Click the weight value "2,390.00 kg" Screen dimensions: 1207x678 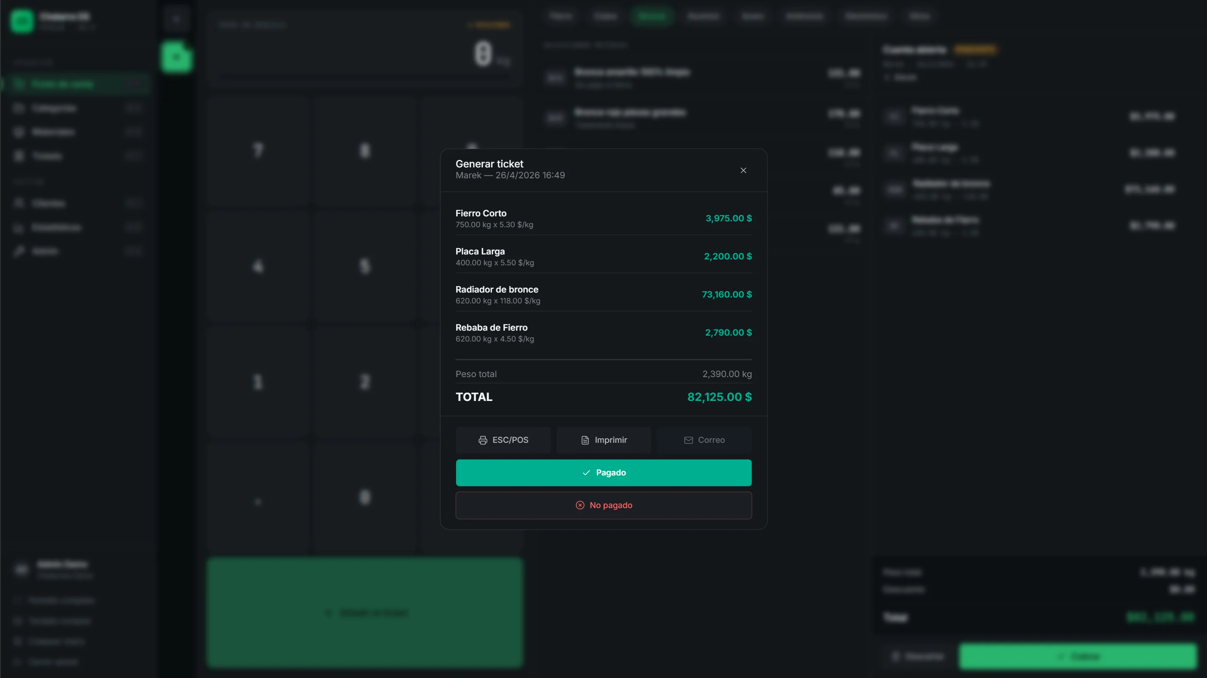coord(727,374)
